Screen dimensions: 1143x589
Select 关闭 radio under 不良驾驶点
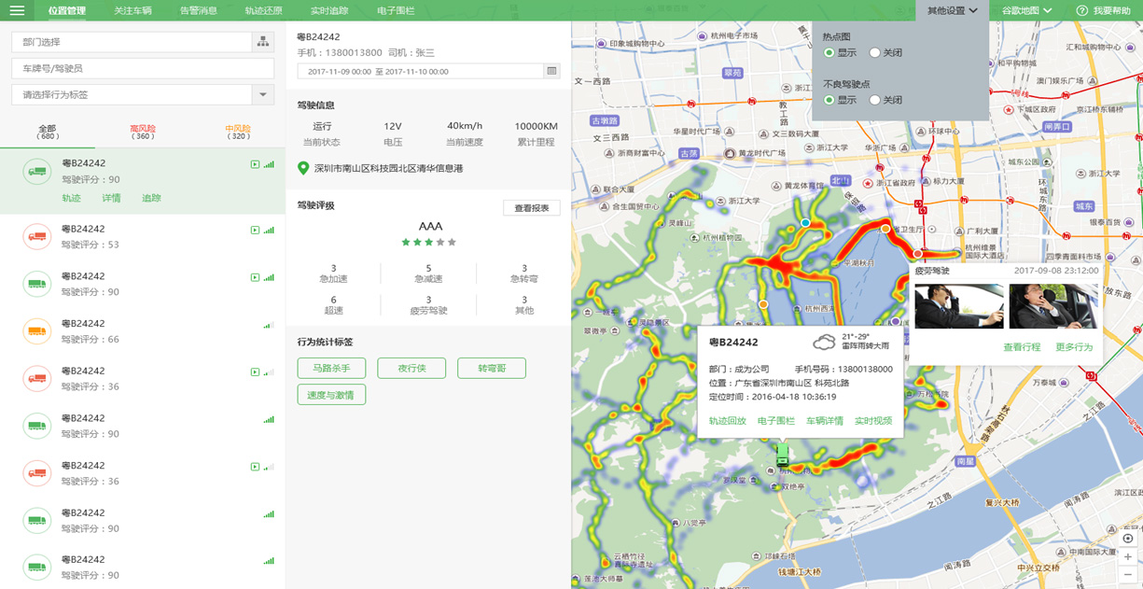[x=874, y=100]
